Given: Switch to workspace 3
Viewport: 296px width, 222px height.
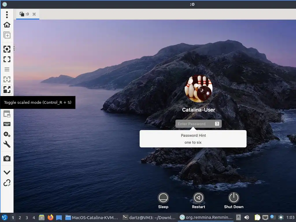Looking at the screenshot, I should click(x=27, y=218).
